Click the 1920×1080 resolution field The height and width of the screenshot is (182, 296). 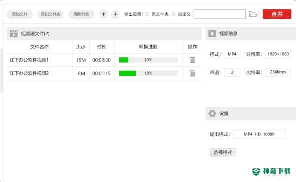tap(278, 54)
